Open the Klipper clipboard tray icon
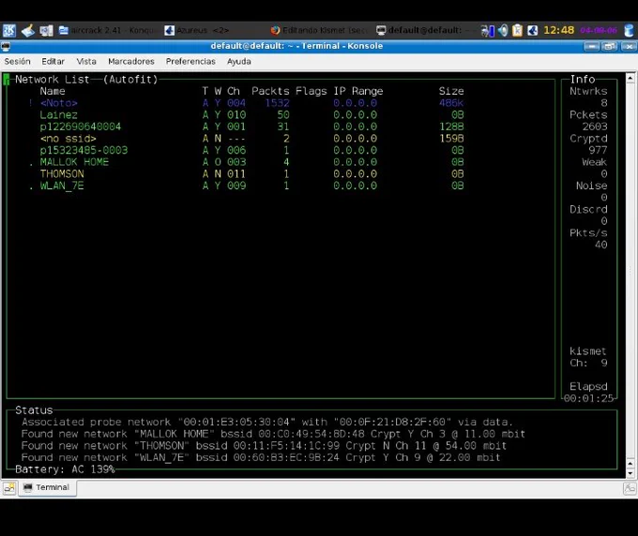Viewport: 638px width, 536px height. pyautogui.click(x=517, y=31)
